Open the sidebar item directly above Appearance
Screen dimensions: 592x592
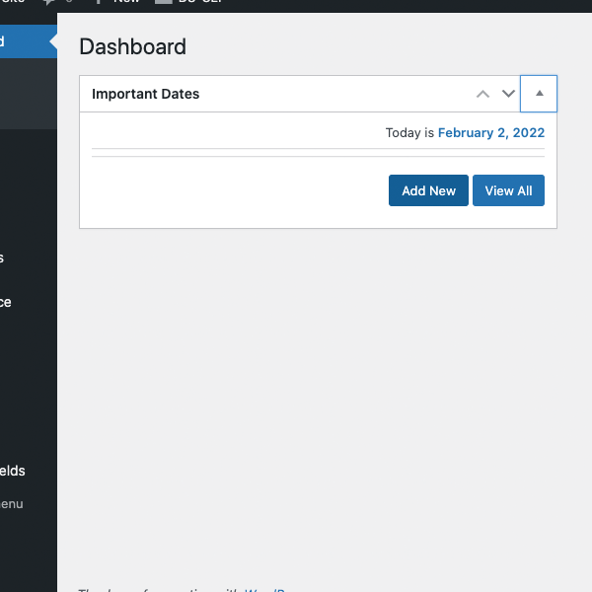click(4, 258)
